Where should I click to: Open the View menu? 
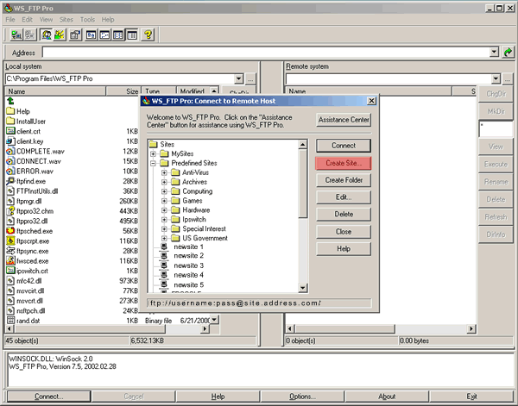(x=46, y=20)
